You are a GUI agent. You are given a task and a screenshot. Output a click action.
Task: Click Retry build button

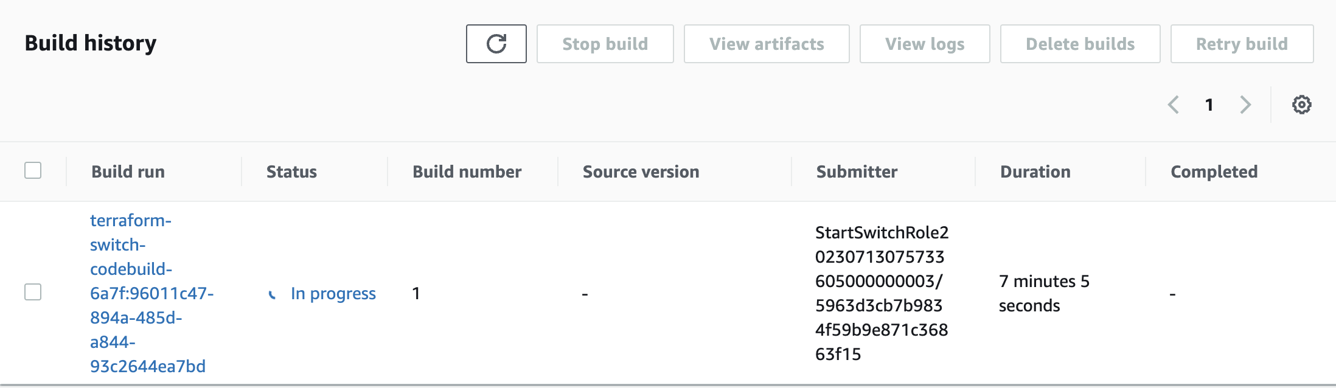[1242, 44]
